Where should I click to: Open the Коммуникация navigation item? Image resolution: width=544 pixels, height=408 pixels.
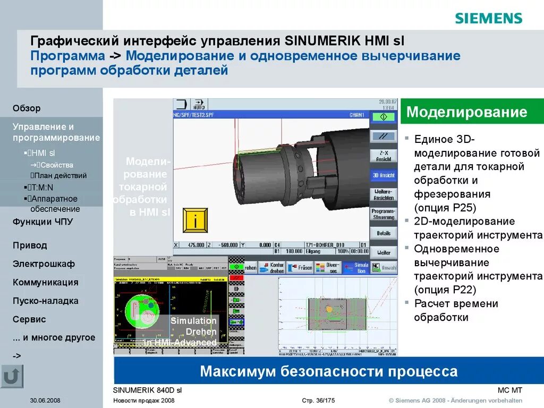46,283
